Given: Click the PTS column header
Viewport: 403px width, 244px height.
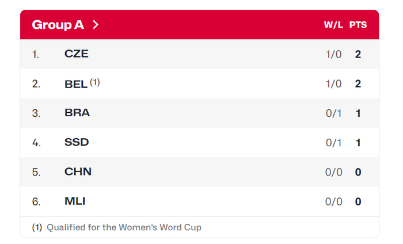Looking at the screenshot, I should (x=358, y=25).
